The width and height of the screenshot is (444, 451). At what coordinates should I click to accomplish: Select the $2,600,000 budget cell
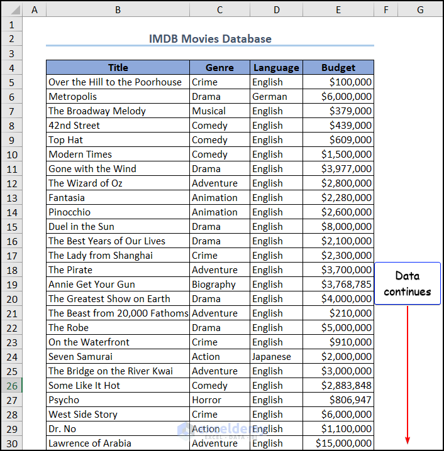[x=338, y=212]
